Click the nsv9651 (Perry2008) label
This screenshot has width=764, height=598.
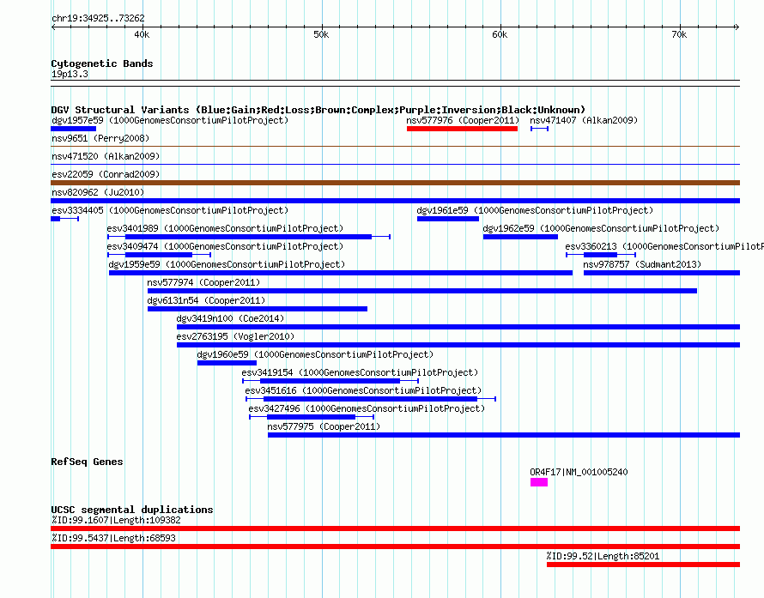pyautogui.click(x=100, y=138)
